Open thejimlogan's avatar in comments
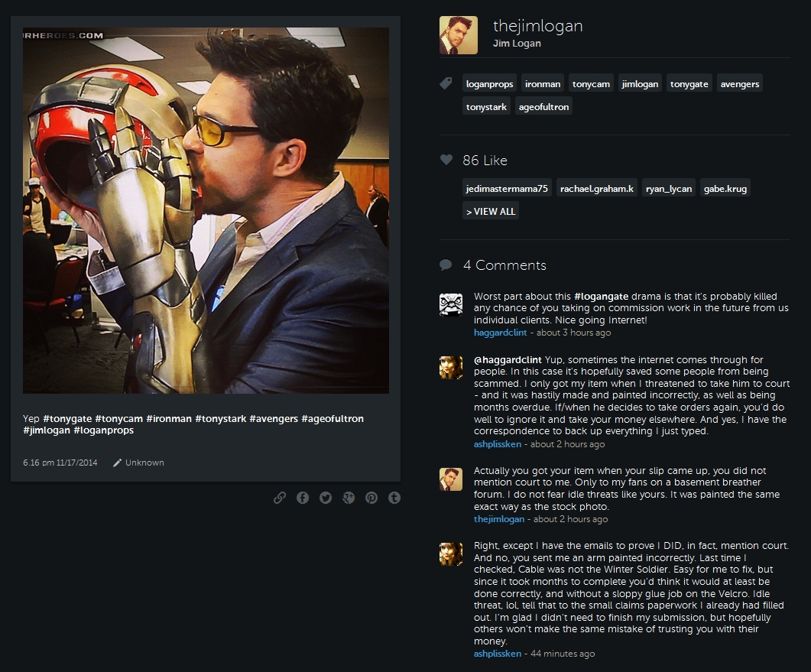This screenshot has height=672, width=811. coord(450,479)
